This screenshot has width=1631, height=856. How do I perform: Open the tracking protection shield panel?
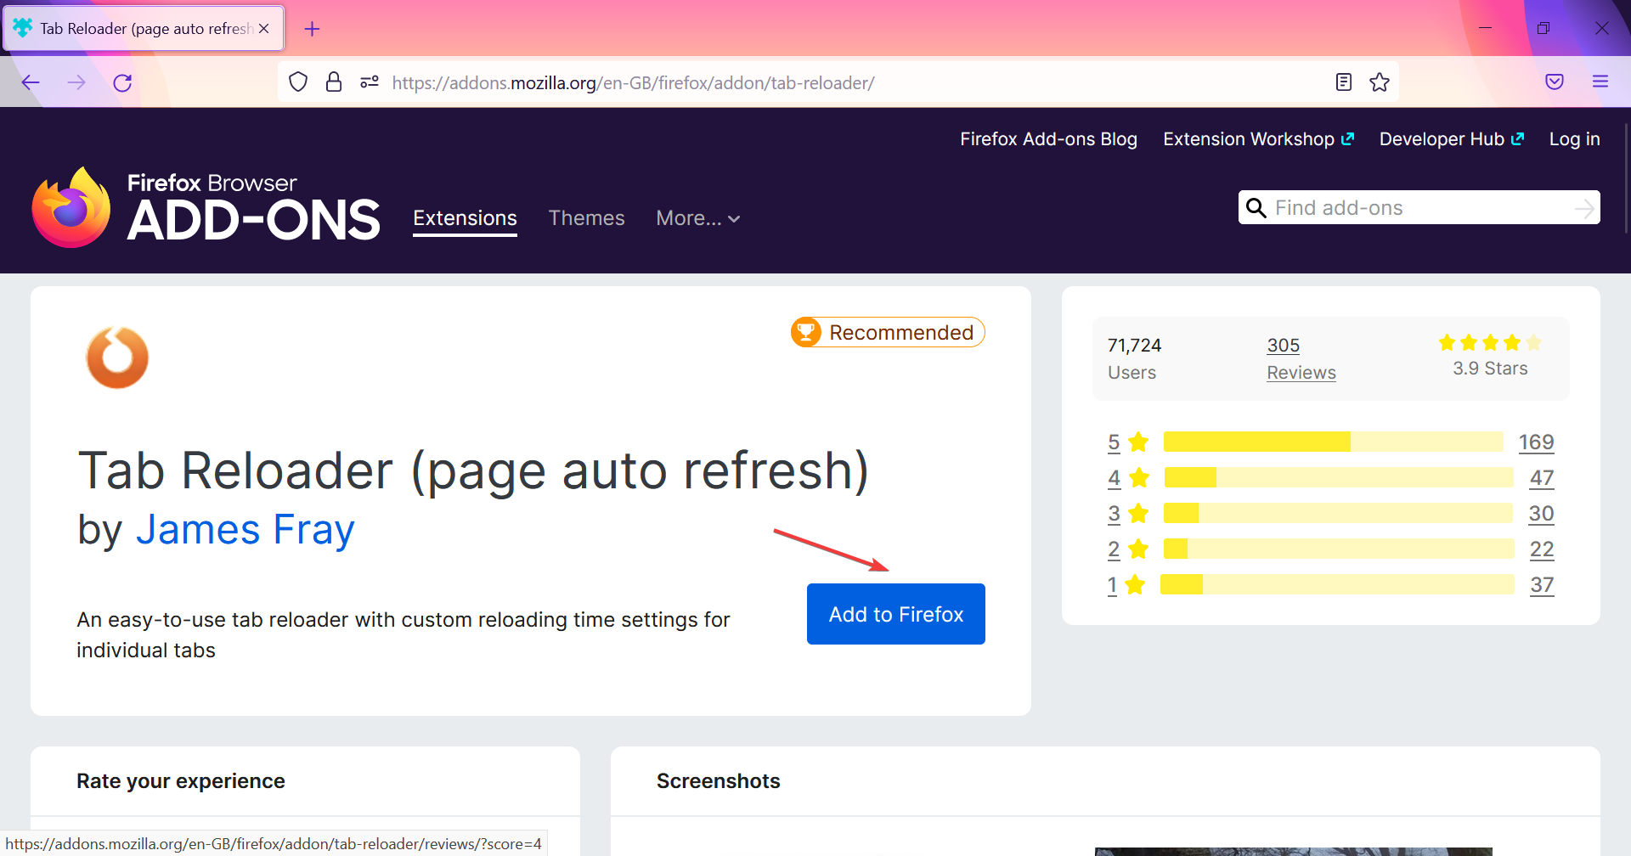click(298, 82)
